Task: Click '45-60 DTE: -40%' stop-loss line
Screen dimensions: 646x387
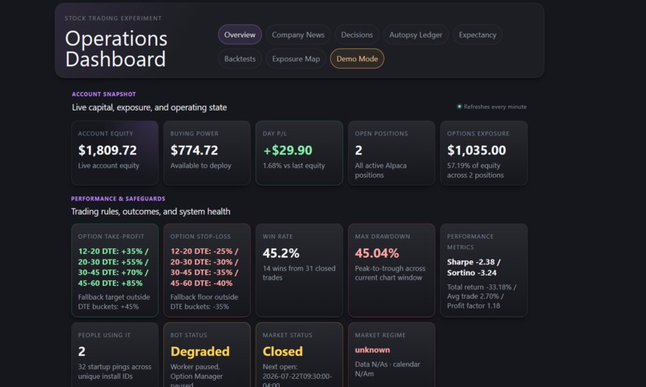Action: point(201,284)
